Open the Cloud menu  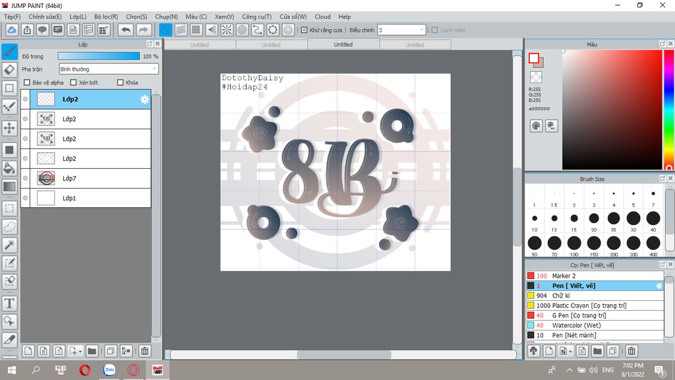pos(322,16)
